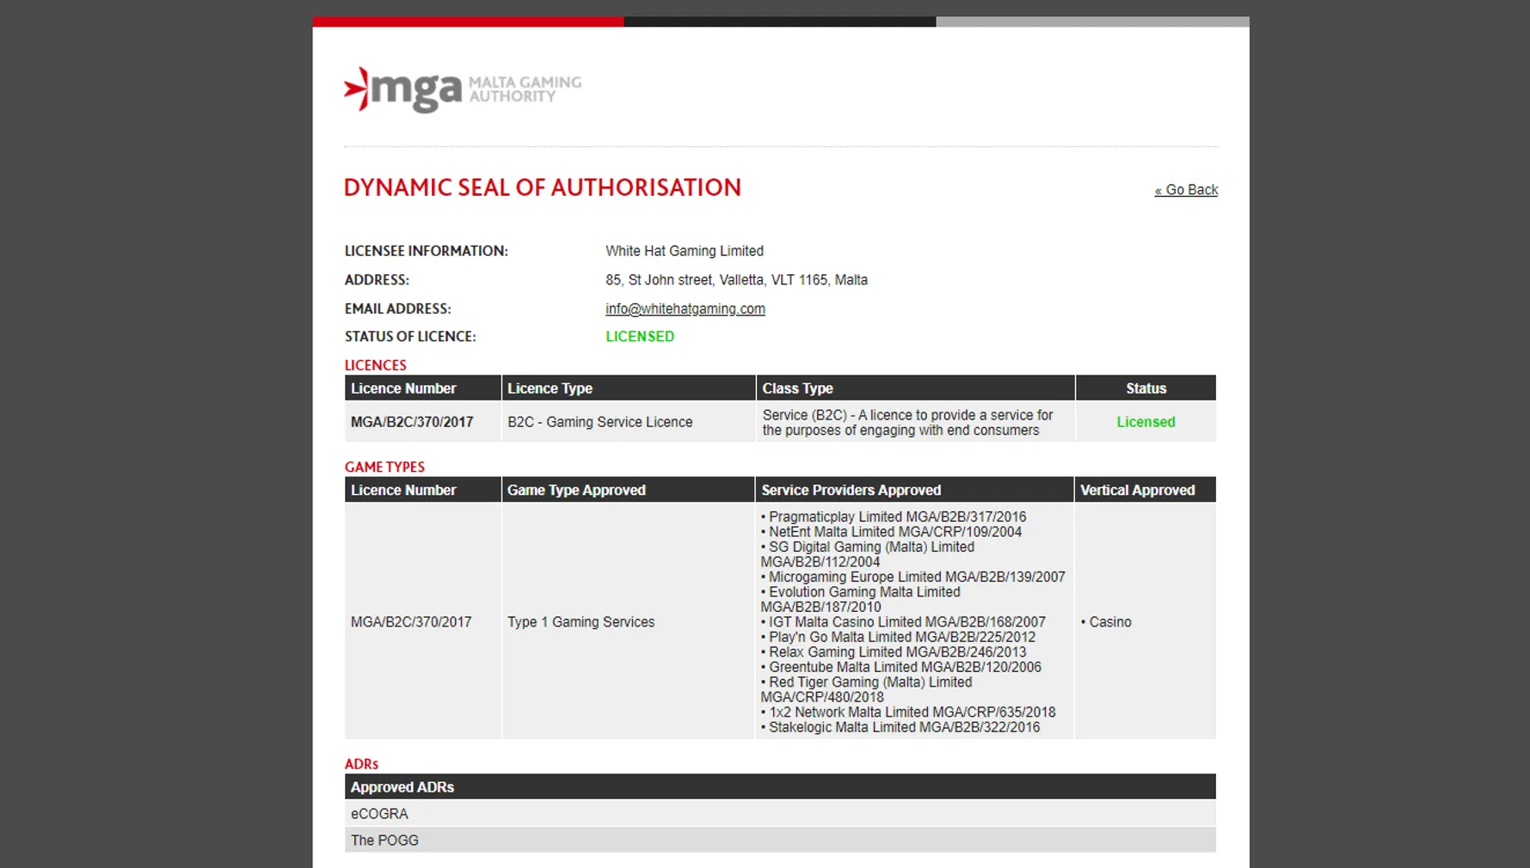Image resolution: width=1530 pixels, height=868 pixels.
Task: Click the 'LICENSEE INFORMATION:' label
Action: click(426, 251)
